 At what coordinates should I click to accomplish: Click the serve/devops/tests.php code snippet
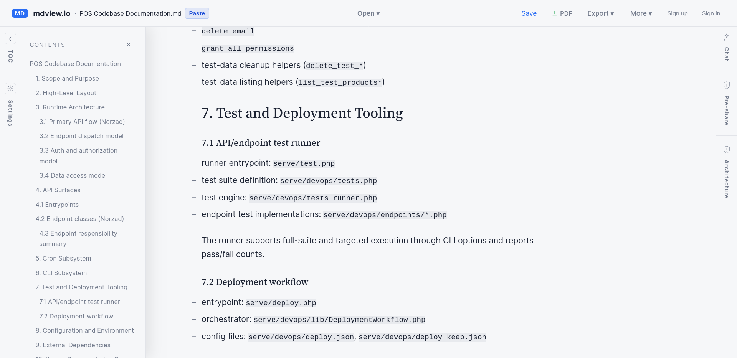click(x=329, y=181)
